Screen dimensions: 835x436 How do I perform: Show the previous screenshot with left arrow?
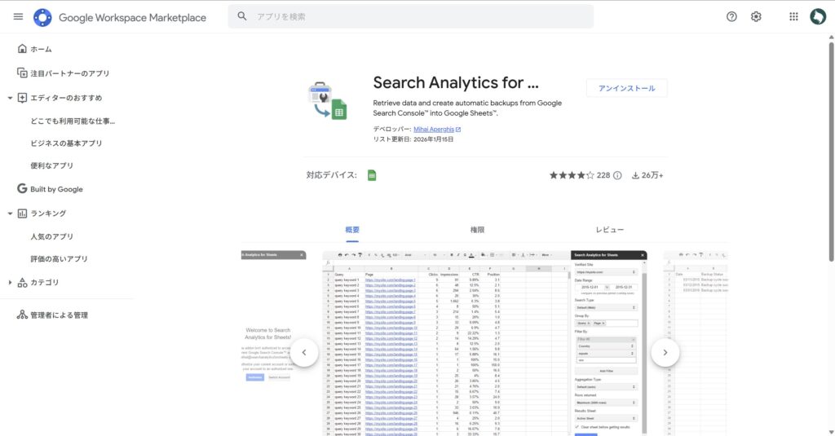pyautogui.click(x=304, y=352)
